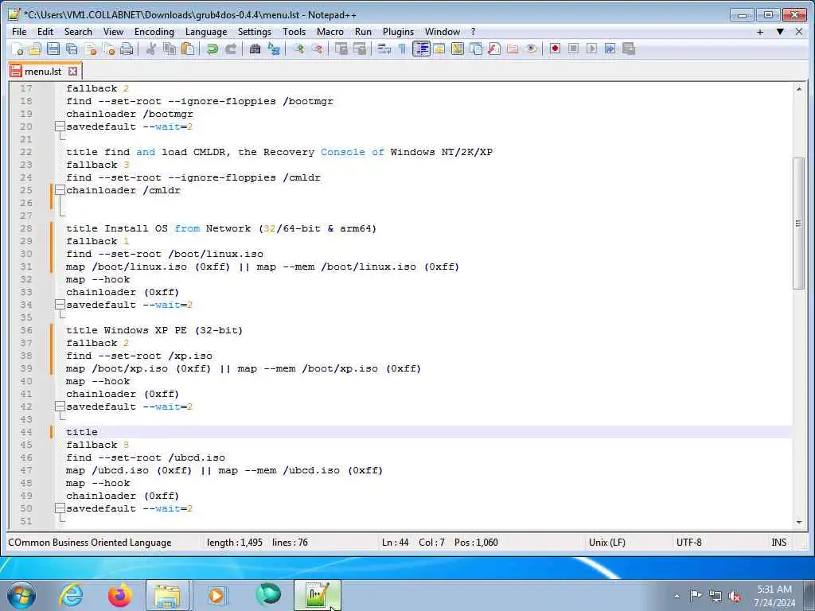Click the Stop recording macro icon
Screen dimensions: 815x611
click(x=573, y=49)
